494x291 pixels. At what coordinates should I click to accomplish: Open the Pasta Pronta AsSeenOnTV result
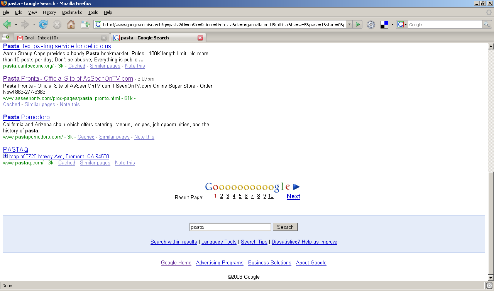(68, 79)
